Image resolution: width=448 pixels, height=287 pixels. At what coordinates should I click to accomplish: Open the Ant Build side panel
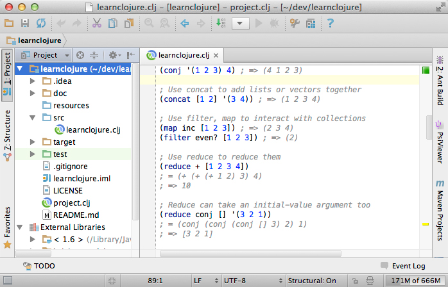point(440,81)
